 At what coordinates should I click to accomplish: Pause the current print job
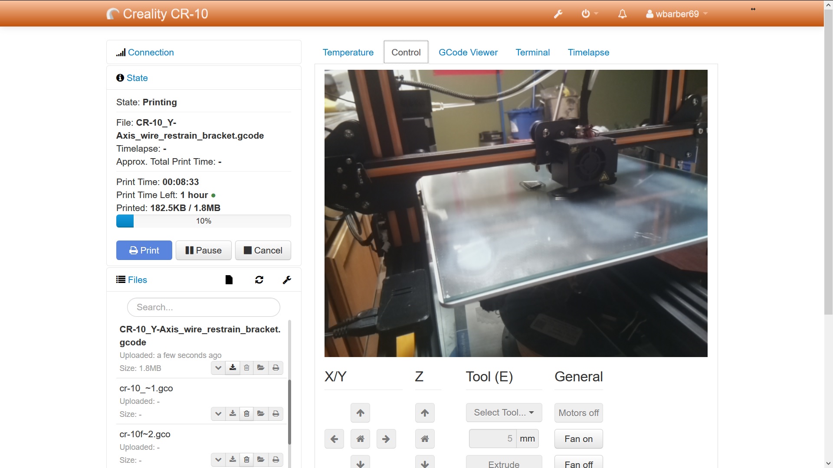203,250
